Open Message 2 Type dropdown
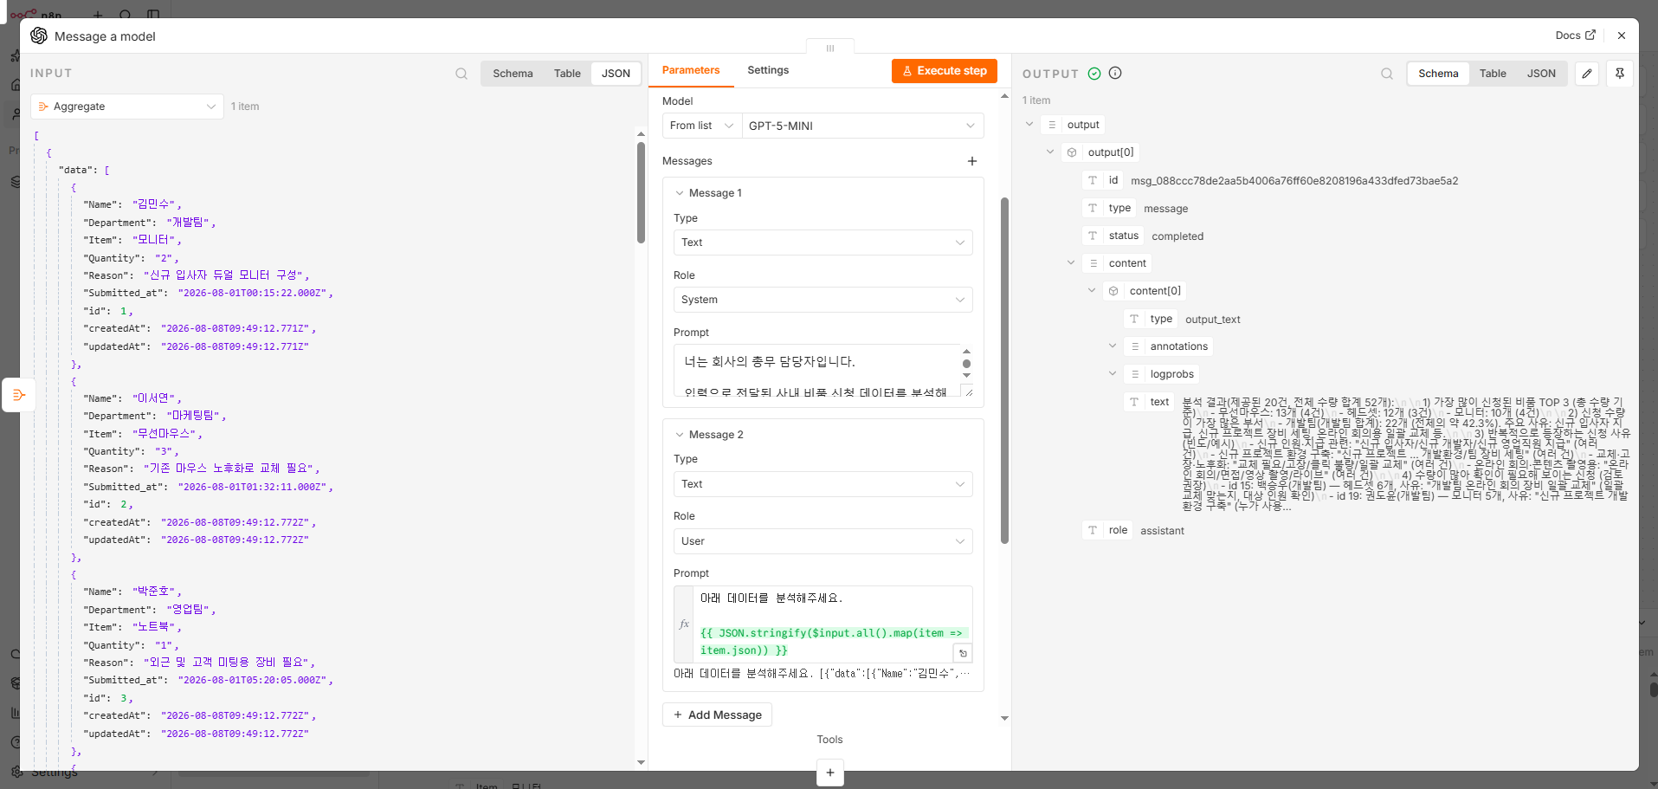 (x=823, y=484)
